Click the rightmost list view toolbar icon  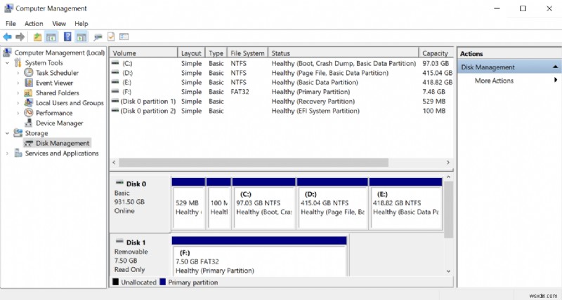(x=124, y=36)
